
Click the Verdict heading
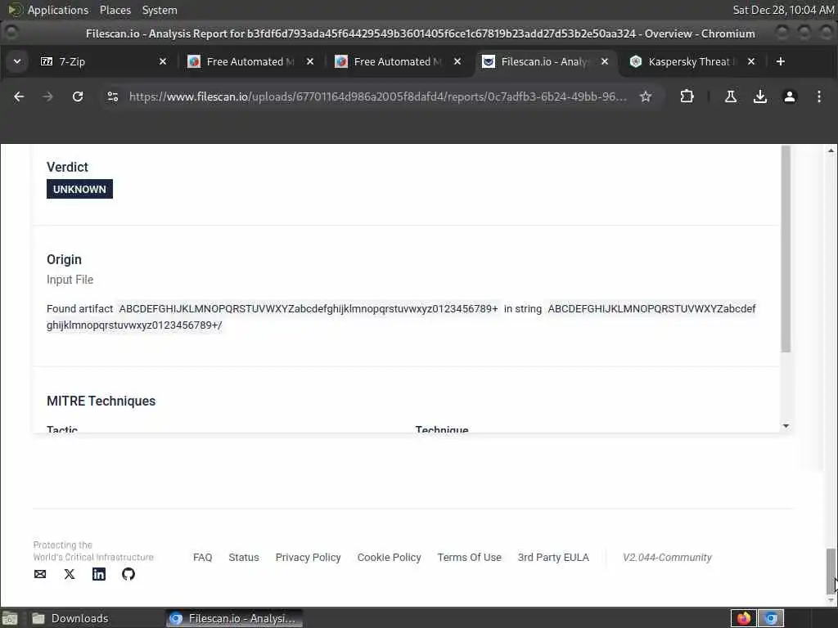(x=67, y=167)
